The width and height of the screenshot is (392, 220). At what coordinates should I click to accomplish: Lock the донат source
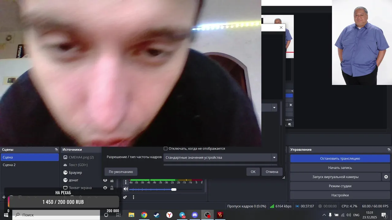(x=112, y=180)
